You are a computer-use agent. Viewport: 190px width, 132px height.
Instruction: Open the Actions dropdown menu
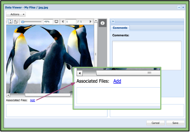(16, 14)
